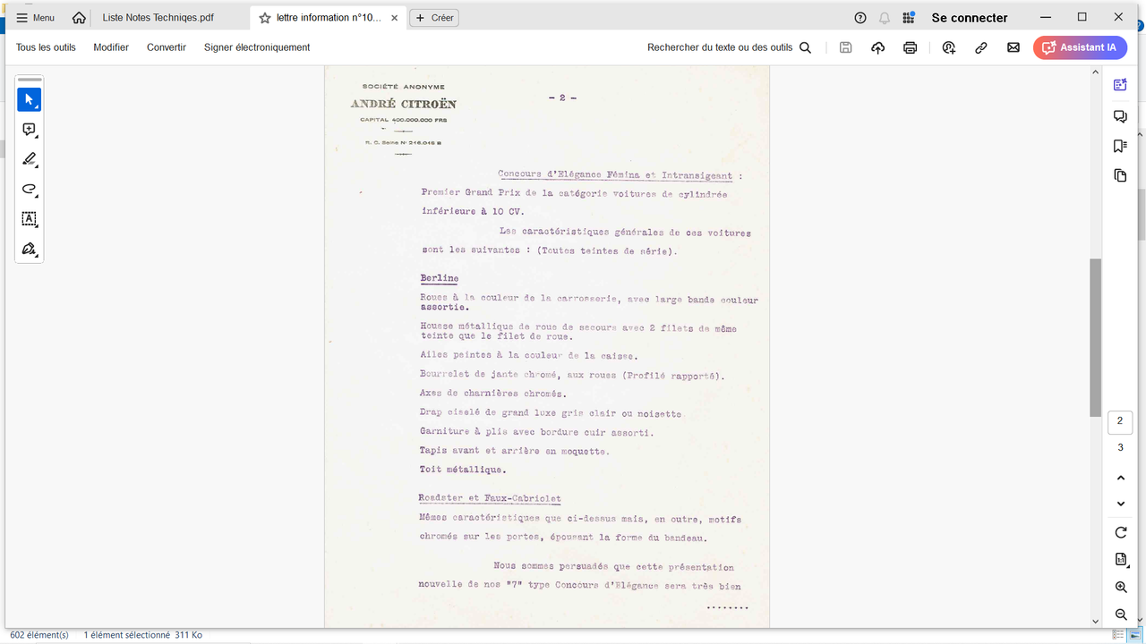
Task: Click the current page number 2 box
Action: (1120, 421)
